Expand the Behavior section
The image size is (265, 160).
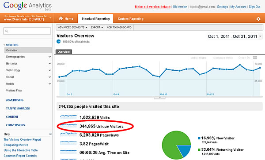[x=49, y=63]
